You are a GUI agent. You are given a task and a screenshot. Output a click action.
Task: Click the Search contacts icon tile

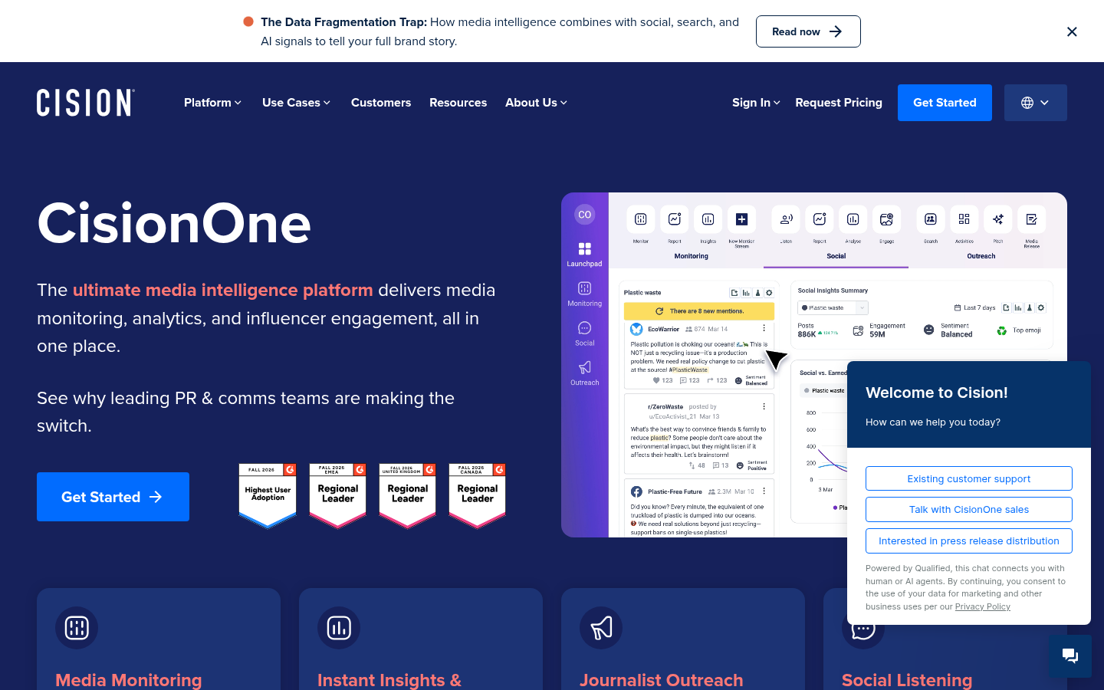[931, 220]
